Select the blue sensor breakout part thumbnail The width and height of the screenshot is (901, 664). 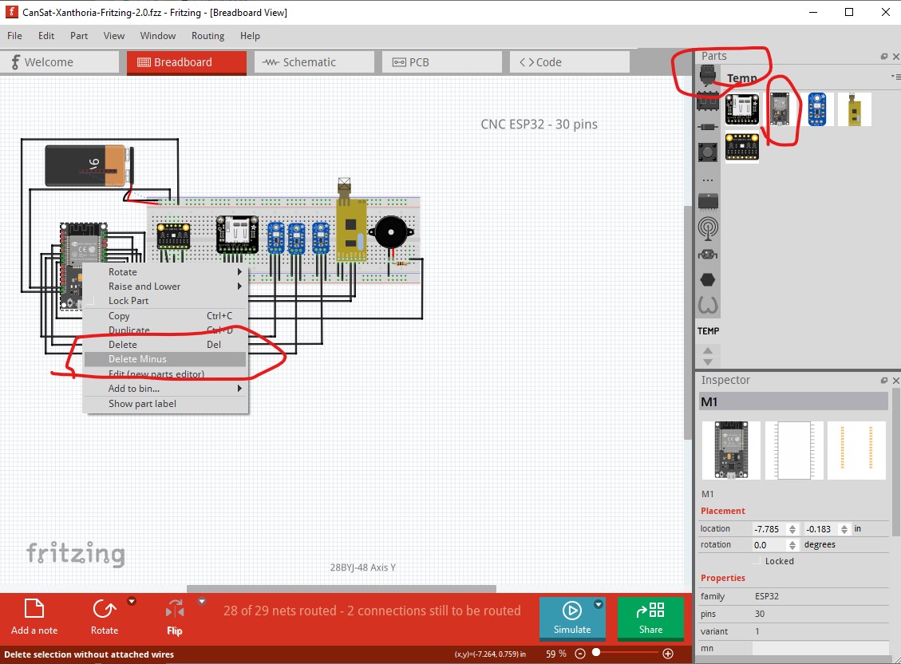click(817, 109)
